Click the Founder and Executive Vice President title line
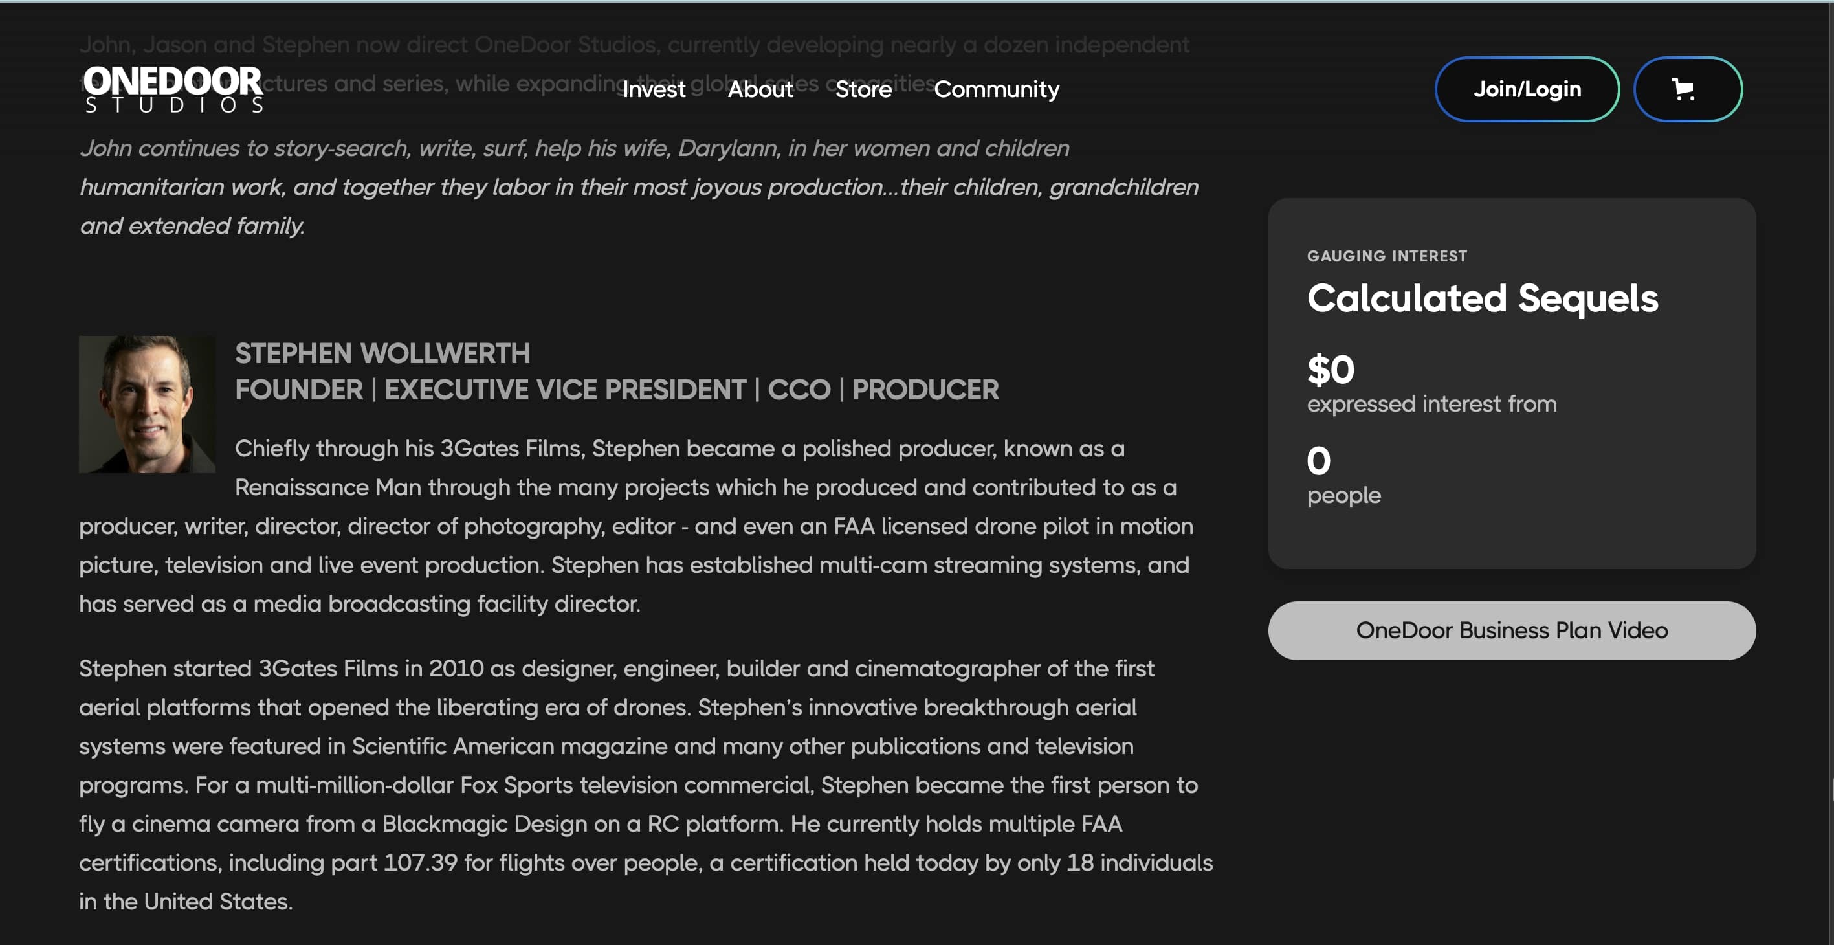 click(x=617, y=390)
